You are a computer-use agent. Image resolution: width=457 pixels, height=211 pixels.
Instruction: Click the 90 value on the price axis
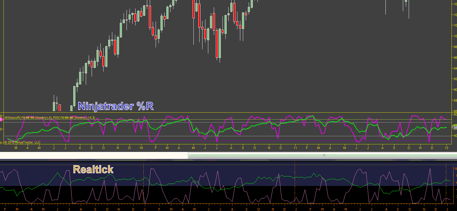click(455, 90)
